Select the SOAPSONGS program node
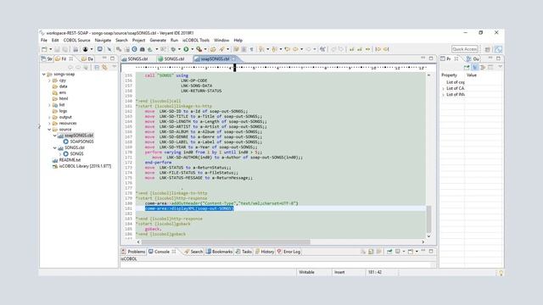 (79, 141)
